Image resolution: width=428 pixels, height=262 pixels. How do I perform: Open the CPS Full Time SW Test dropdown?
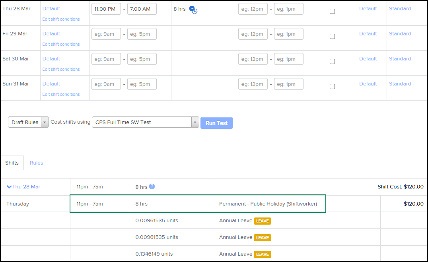click(x=145, y=122)
